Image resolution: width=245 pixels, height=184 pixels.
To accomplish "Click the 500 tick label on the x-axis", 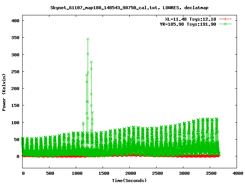I will coord(49,174).
